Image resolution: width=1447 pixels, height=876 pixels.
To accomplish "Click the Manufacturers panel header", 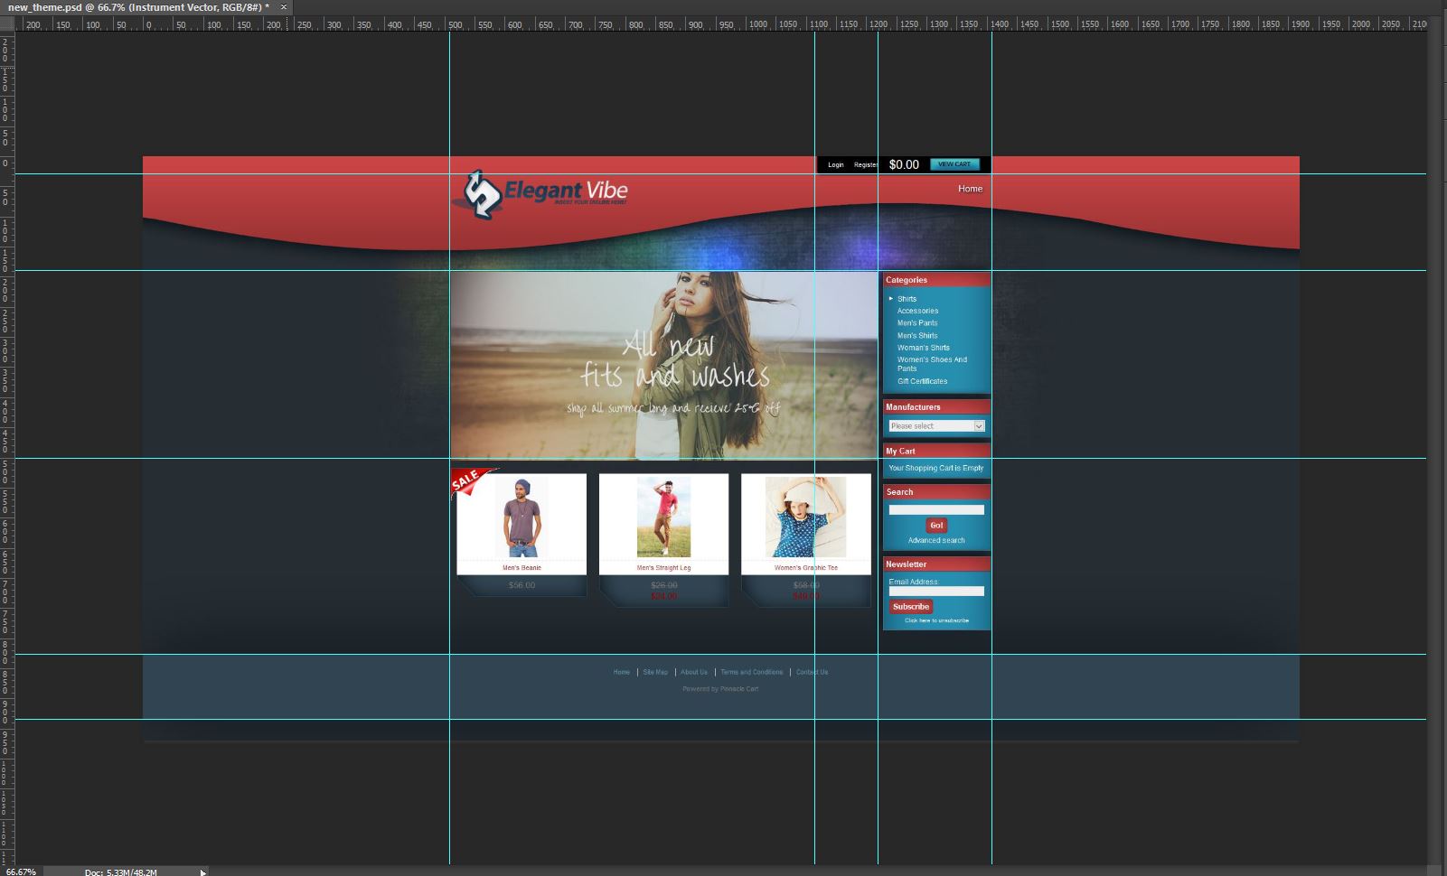I will point(936,407).
